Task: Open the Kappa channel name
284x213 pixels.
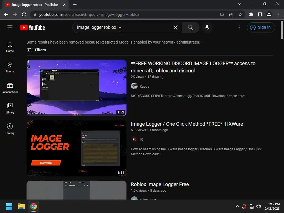Action: pos(144,87)
